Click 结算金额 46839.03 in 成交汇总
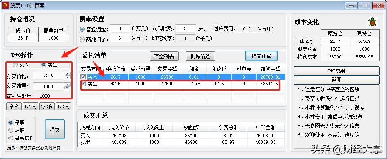This screenshot has width=387, height=159. [x=265, y=142]
